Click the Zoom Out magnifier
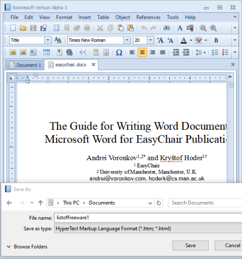 point(203,28)
